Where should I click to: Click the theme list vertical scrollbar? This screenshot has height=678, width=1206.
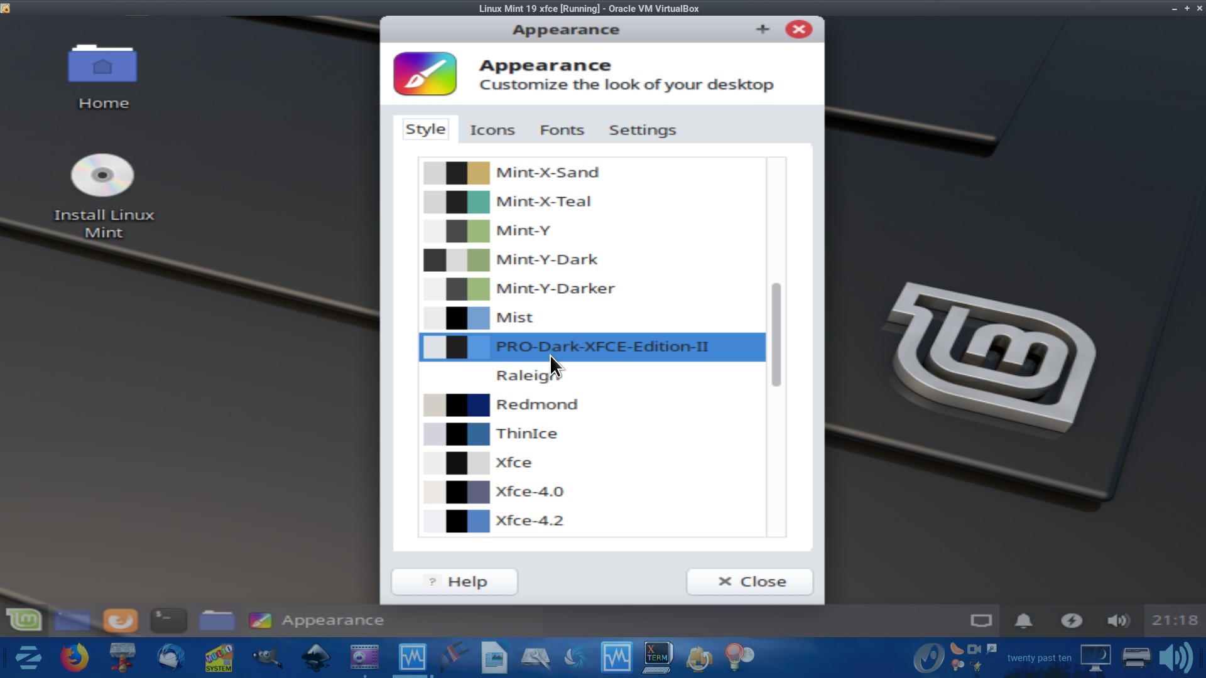point(776,334)
